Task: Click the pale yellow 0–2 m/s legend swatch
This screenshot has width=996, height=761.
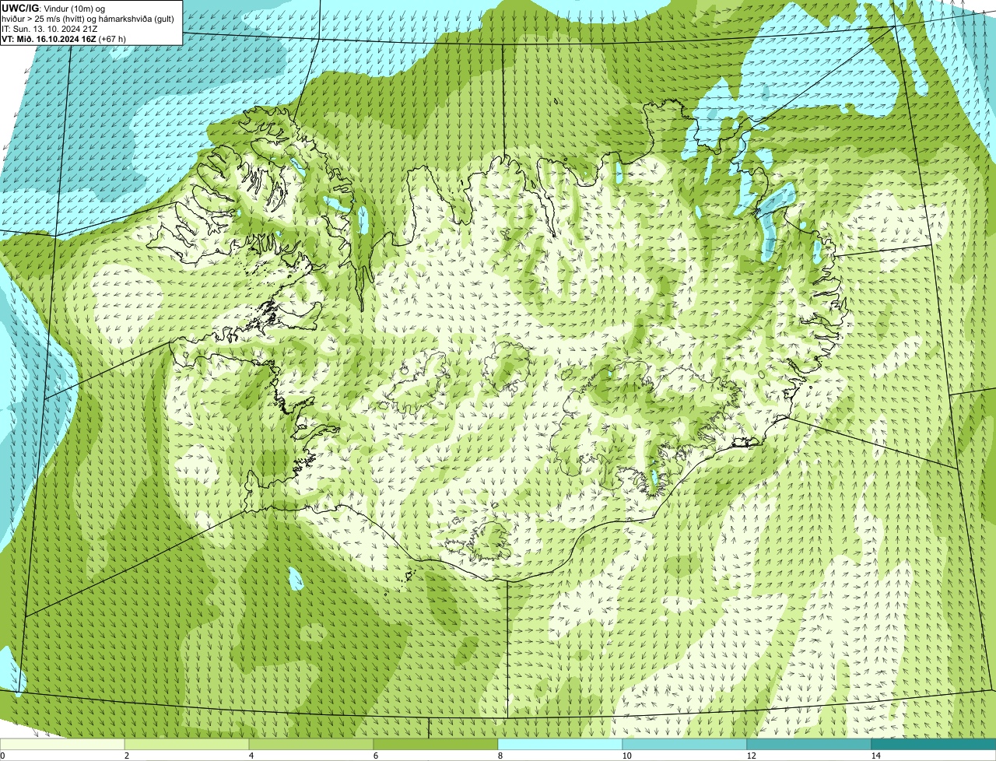Action: [x=62, y=745]
